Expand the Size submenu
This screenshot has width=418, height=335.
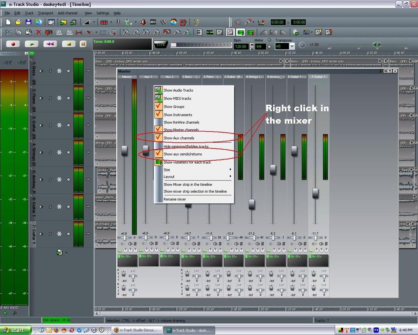coord(194,170)
